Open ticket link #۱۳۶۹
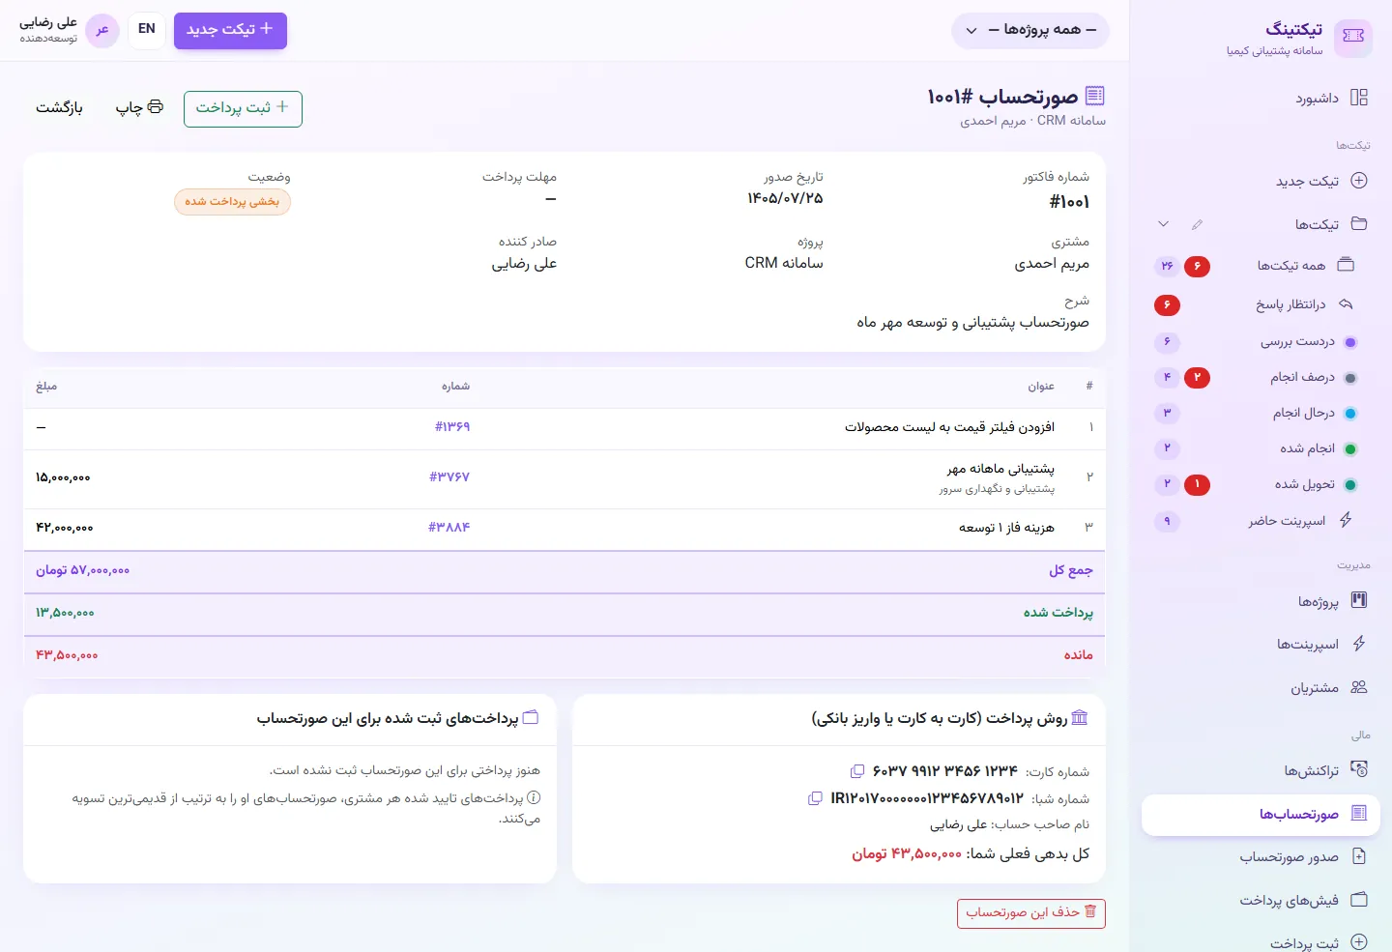The width and height of the screenshot is (1392, 952). click(452, 427)
